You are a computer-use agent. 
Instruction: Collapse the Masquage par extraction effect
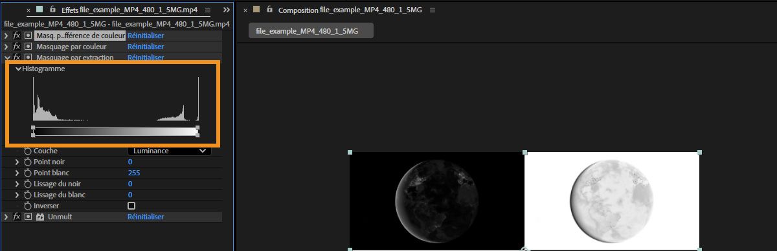7,58
